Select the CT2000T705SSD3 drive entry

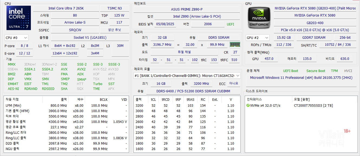pos(313,105)
